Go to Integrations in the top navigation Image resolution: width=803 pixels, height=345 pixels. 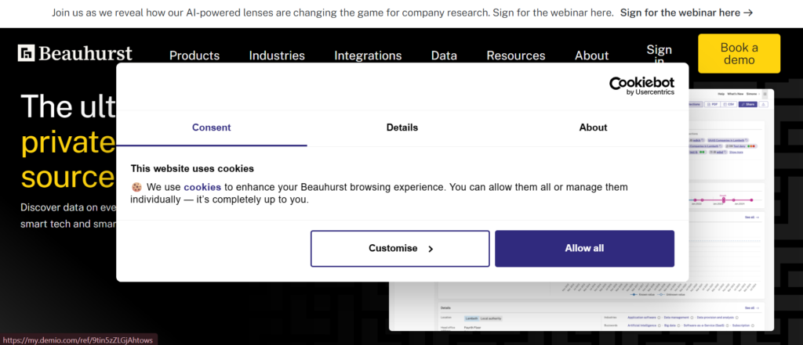tap(368, 56)
